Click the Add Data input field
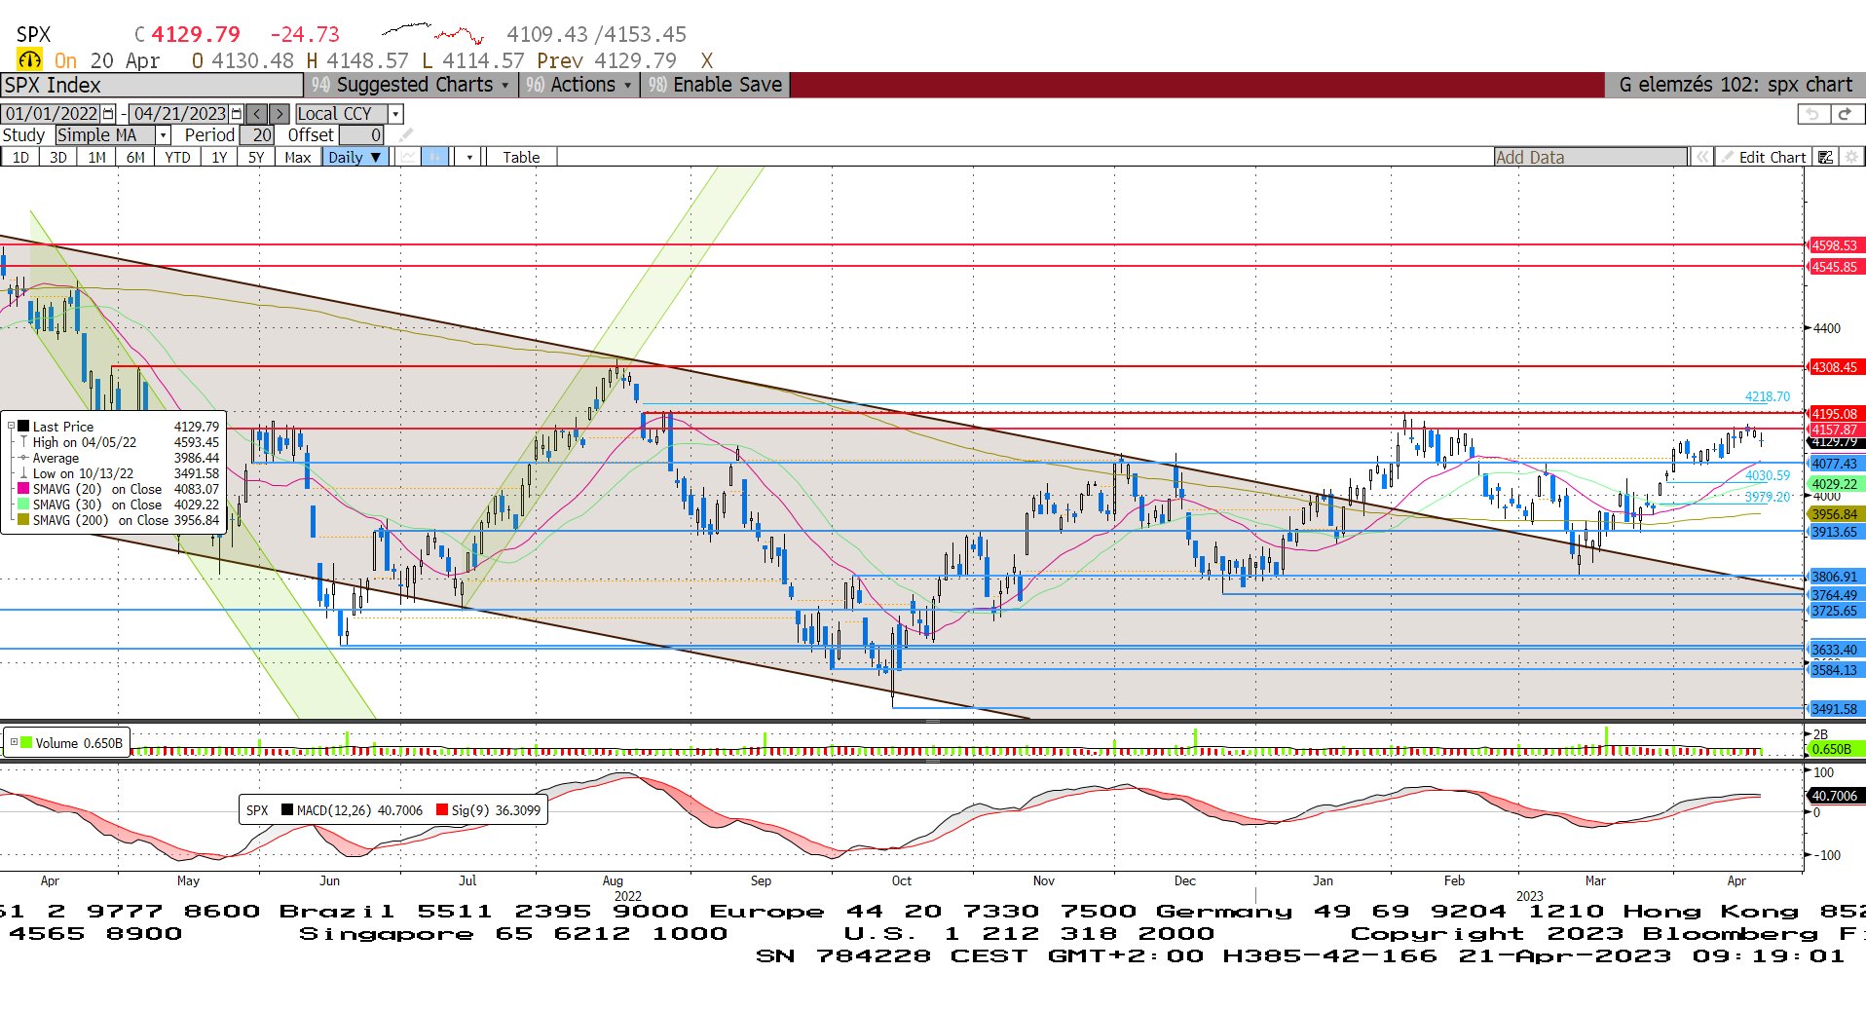1866x1010 pixels. pyautogui.click(x=1590, y=157)
